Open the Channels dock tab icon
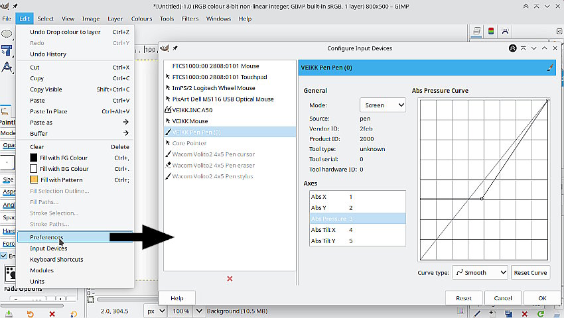Image resolution: width=564 pixels, height=318 pixels. (490, 31)
